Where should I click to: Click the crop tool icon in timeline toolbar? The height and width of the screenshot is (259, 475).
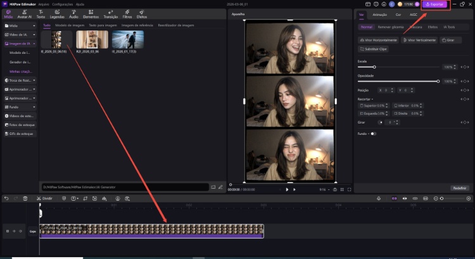[x=85, y=198]
